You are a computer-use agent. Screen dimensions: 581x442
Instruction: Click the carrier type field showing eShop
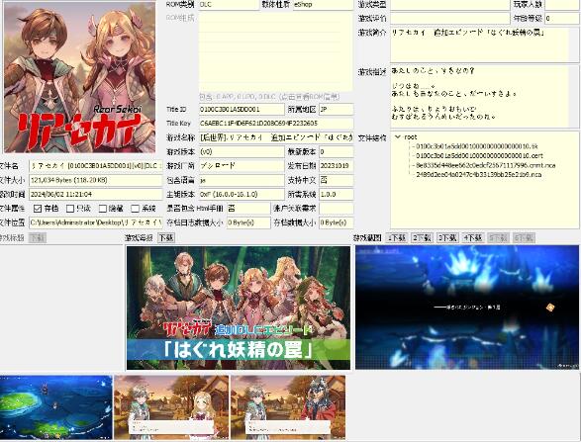click(x=323, y=4)
